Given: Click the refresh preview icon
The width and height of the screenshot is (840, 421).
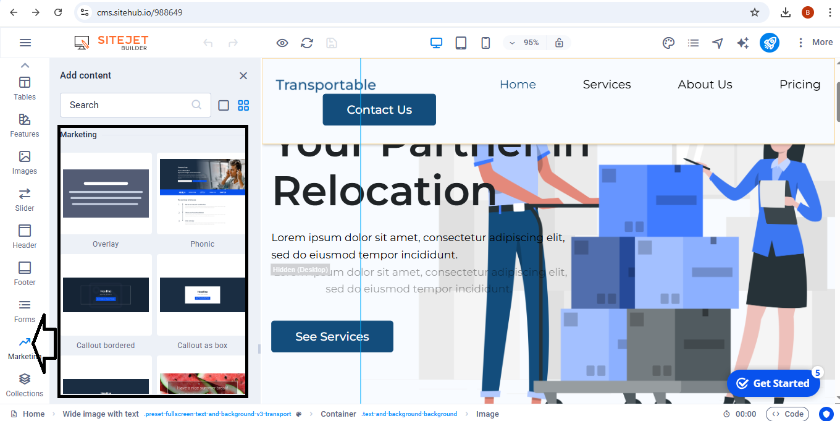Looking at the screenshot, I should 307,43.
